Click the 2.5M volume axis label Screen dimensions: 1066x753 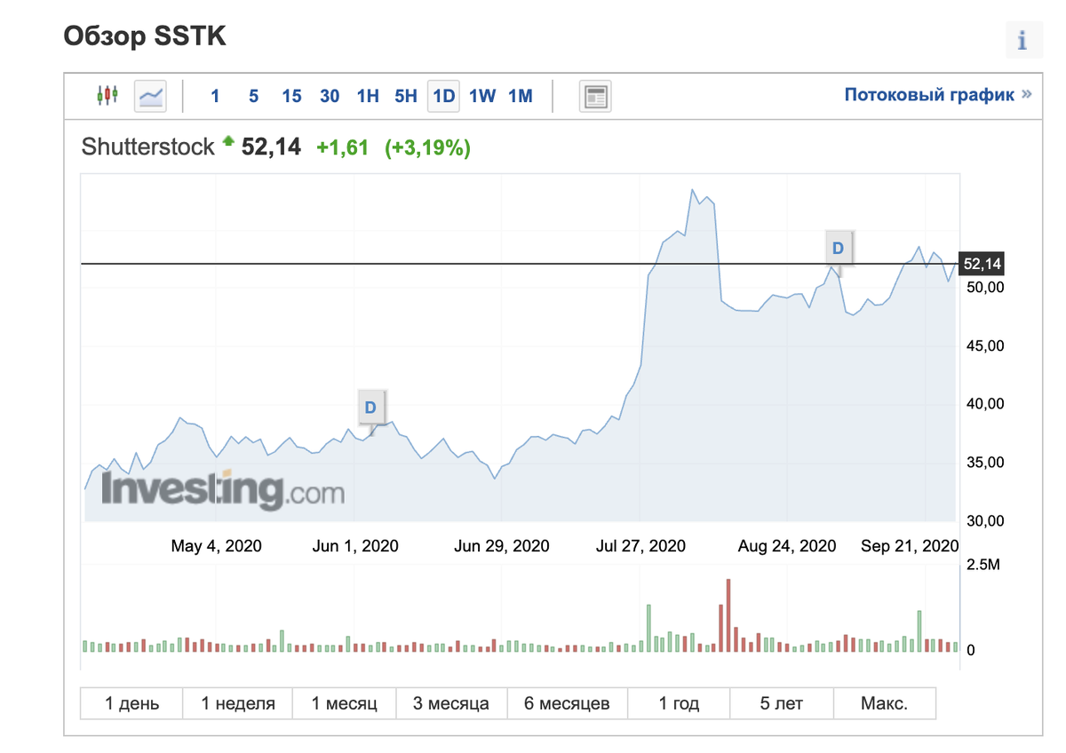pos(982,565)
